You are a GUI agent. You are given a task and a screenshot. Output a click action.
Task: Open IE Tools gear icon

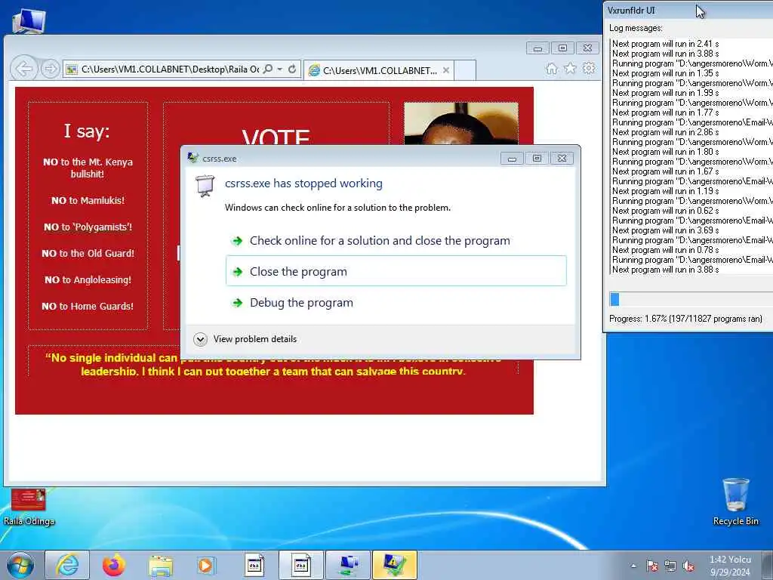(x=589, y=69)
